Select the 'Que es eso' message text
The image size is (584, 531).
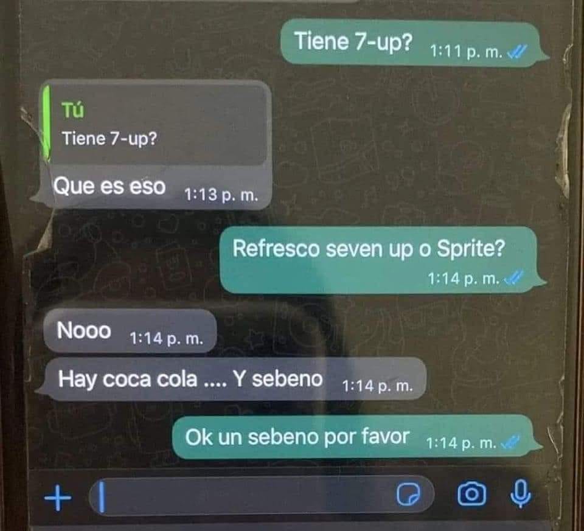click(x=109, y=186)
